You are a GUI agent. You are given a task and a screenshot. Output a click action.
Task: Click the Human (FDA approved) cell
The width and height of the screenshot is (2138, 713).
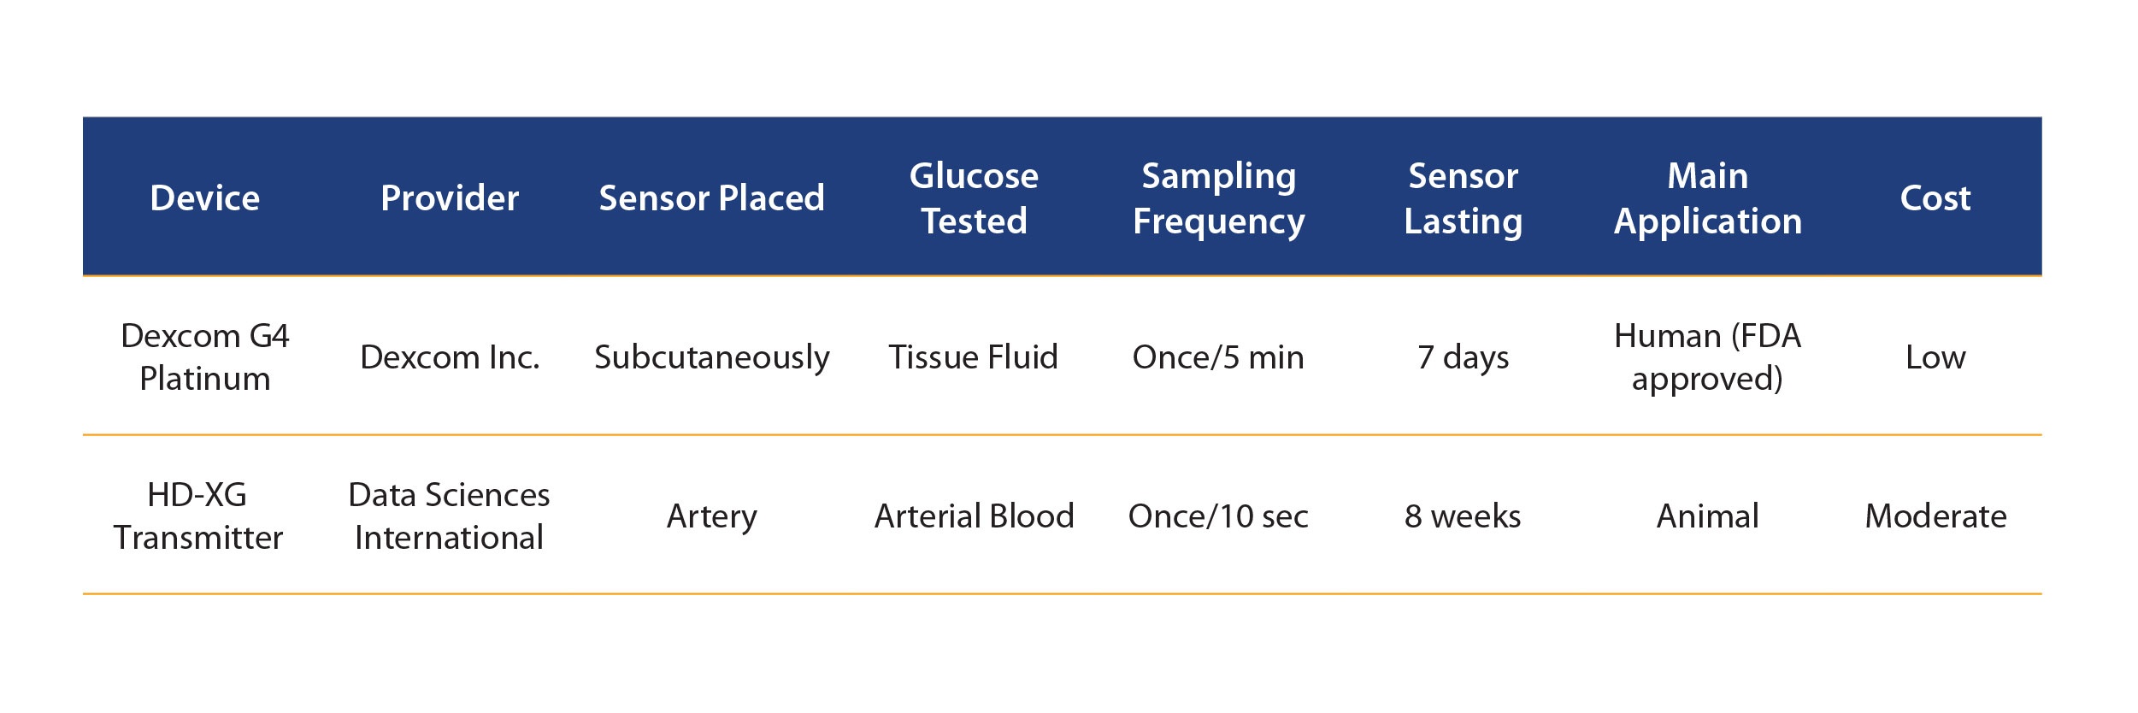[1707, 357]
